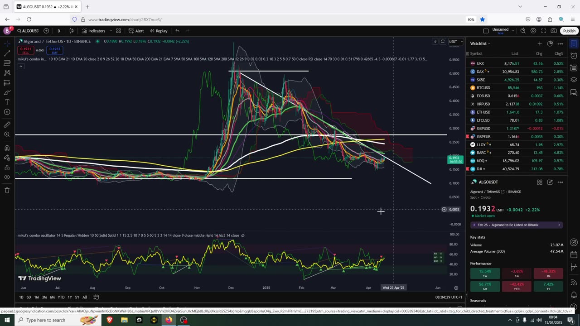The width and height of the screenshot is (580, 326).
Task: Open the watchlist advanced view pie icon
Action: tap(550, 43)
